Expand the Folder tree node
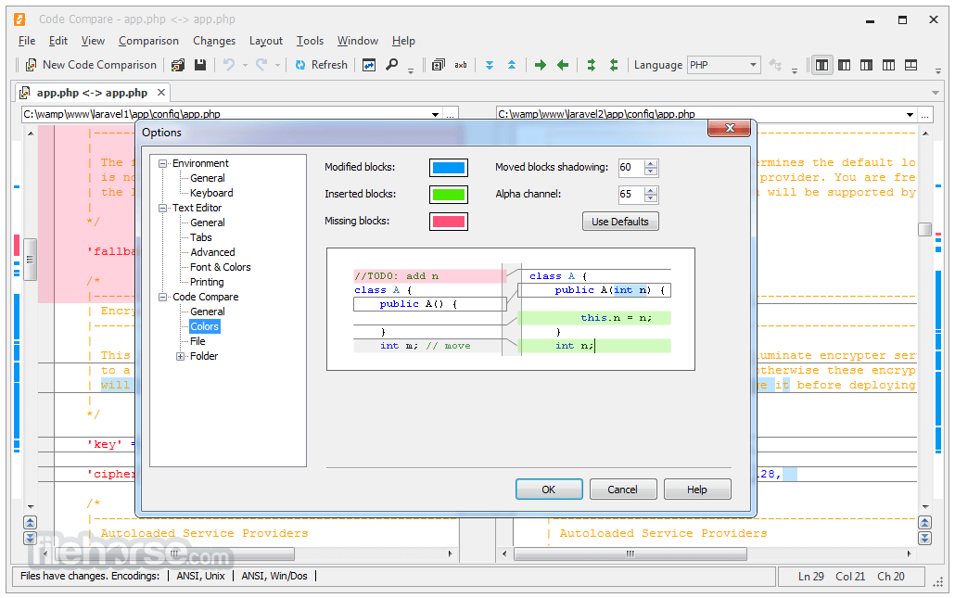 [x=180, y=356]
